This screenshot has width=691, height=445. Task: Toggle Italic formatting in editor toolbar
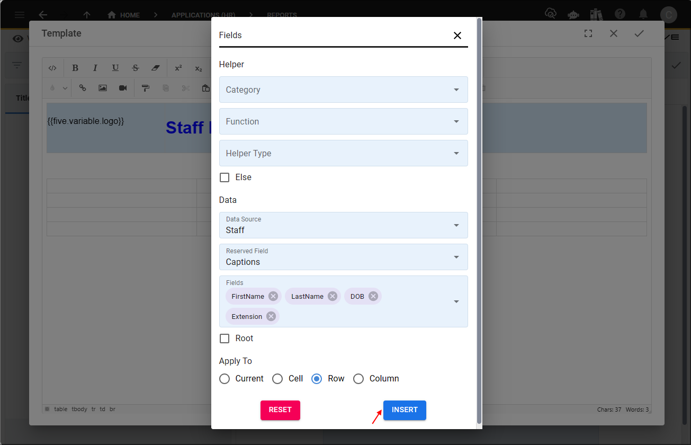pyautogui.click(x=95, y=68)
